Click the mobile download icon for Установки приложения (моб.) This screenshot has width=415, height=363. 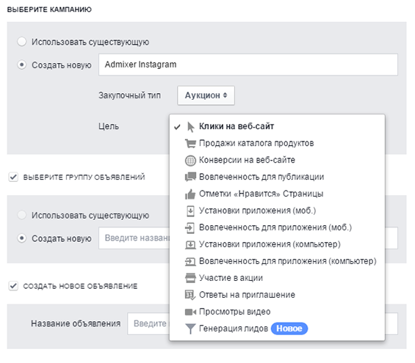coord(190,211)
